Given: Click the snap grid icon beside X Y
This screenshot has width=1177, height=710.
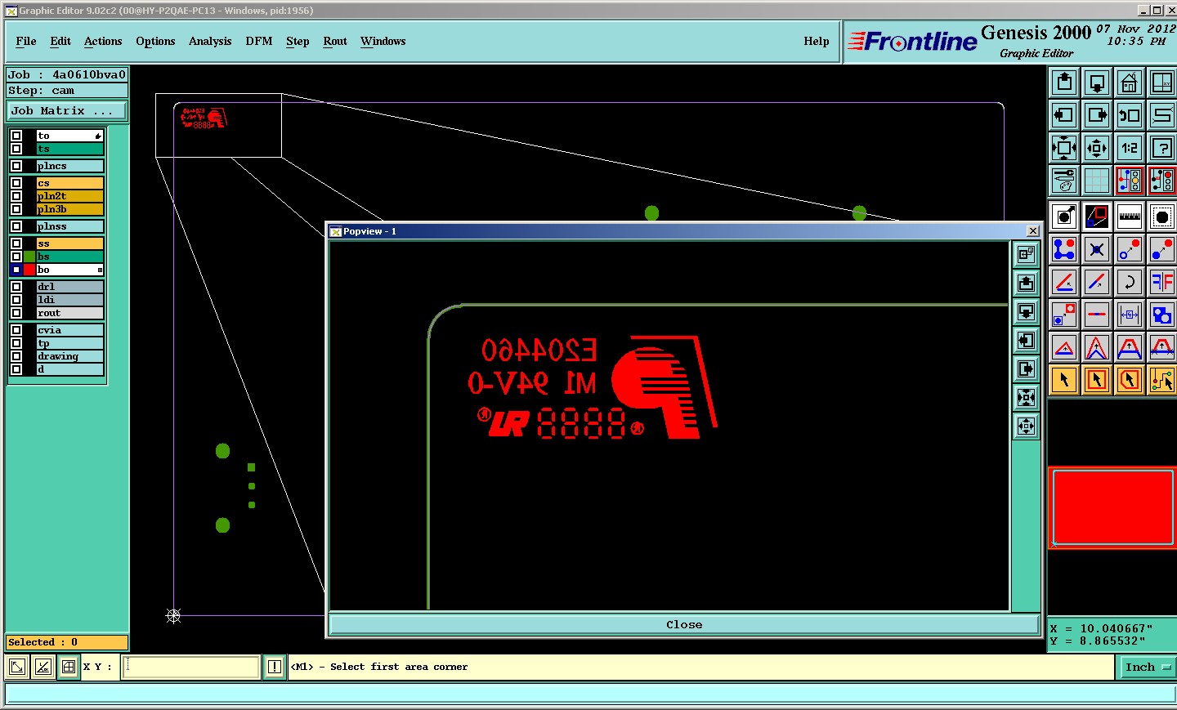Looking at the screenshot, I should 69,667.
